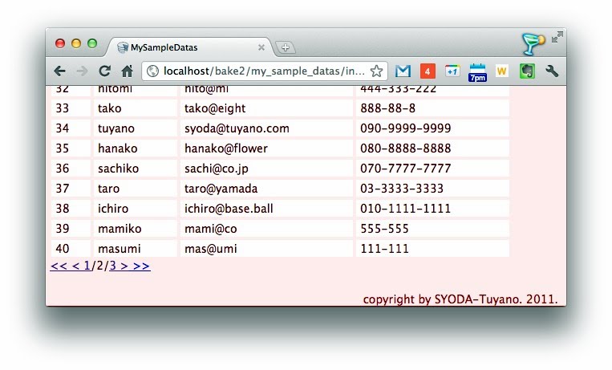The image size is (612, 370).
Task: Click the browser Back arrow
Action: click(60, 71)
